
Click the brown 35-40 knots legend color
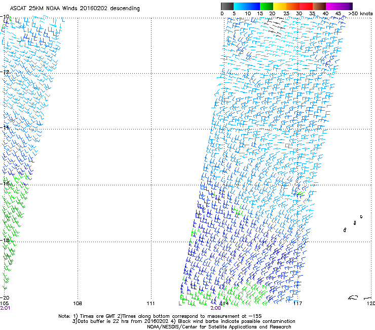[319, 6]
